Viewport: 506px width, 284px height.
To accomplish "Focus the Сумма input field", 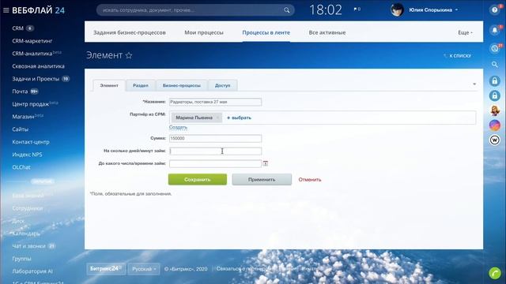I will pyautogui.click(x=215, y=139).
